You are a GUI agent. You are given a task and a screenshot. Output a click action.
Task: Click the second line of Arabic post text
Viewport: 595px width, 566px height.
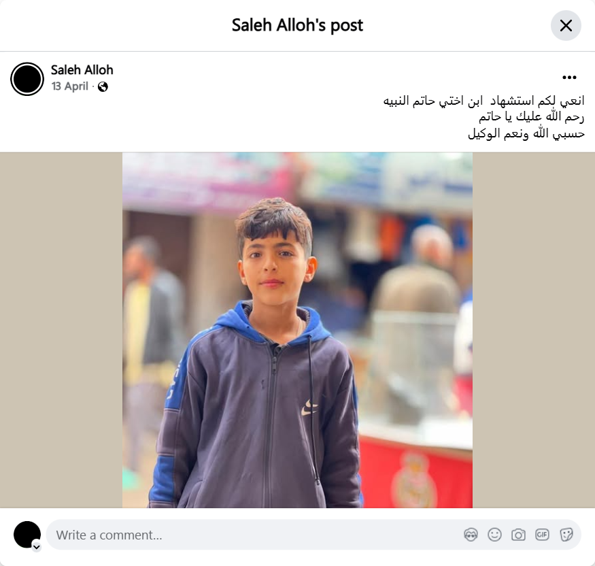531,116
